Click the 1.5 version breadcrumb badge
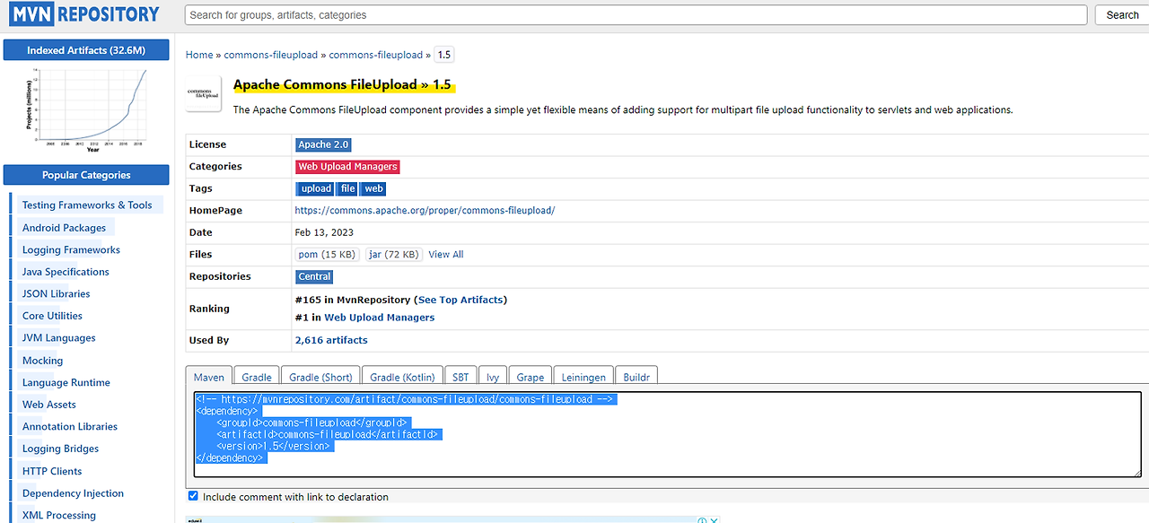This screenshot has width=1149, height=523. pos(443,55)
